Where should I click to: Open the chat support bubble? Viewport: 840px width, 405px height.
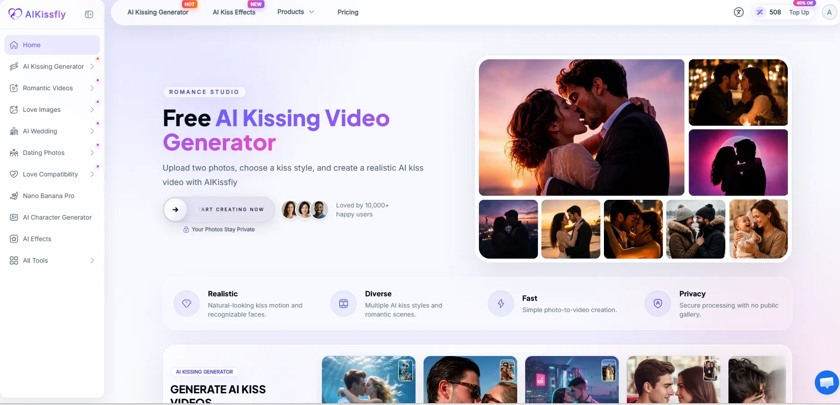tap(827, 383)
